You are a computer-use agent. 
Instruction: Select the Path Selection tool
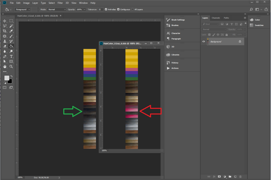5,61
